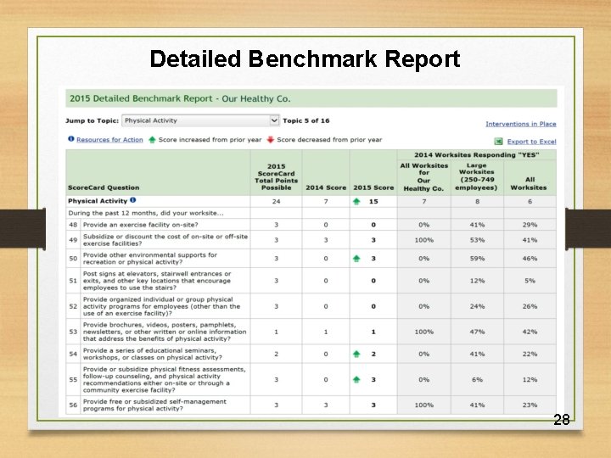This screenshot has height=458, width=611.
Task: Open the Interventions in Place link
Action: (x=520, y=124)
